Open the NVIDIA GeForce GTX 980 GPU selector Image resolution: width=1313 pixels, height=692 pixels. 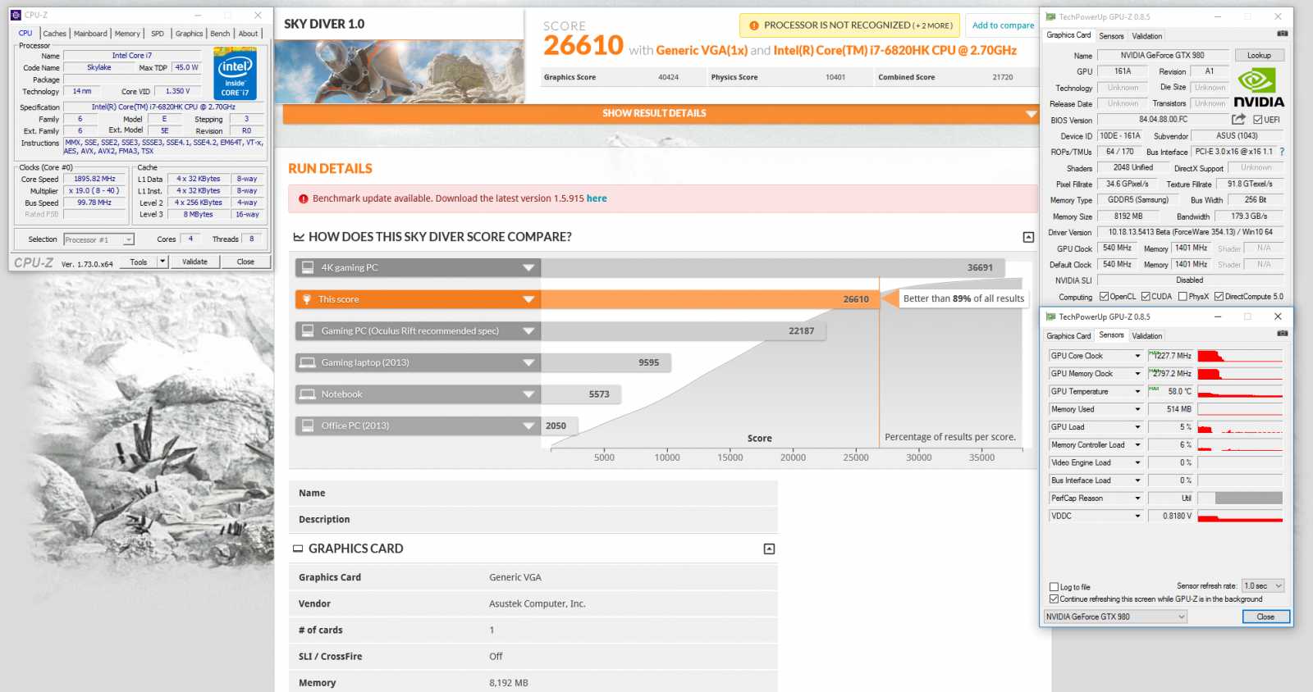point(1116,617)
